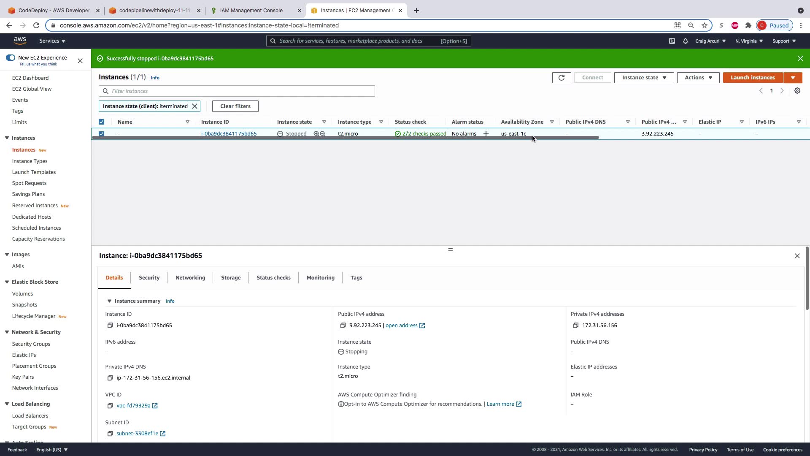Viewport: 810px width, 456px height.
Task: Toggle the New EC2 Experience switch
Action: [x=11, y=58]
